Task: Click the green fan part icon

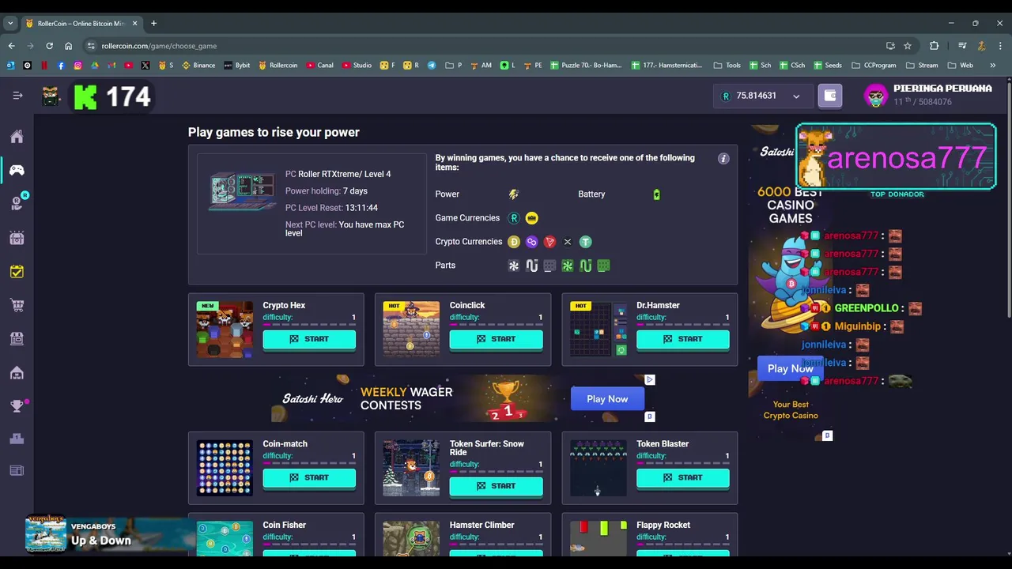Action: click(x=568, y=266)
